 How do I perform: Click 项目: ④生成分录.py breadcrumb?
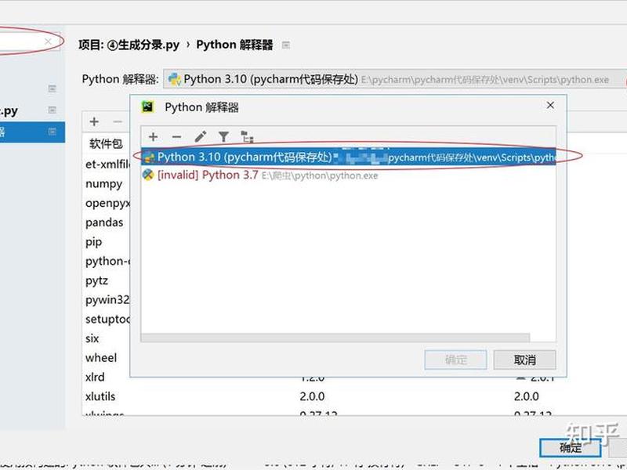[129, 45]
